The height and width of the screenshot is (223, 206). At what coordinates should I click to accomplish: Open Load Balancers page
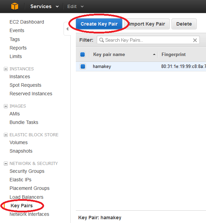[x=26, y=197]
